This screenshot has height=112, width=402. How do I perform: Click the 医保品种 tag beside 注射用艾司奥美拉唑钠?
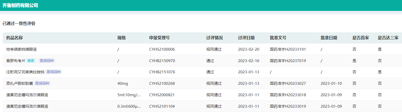coord(54,72)
